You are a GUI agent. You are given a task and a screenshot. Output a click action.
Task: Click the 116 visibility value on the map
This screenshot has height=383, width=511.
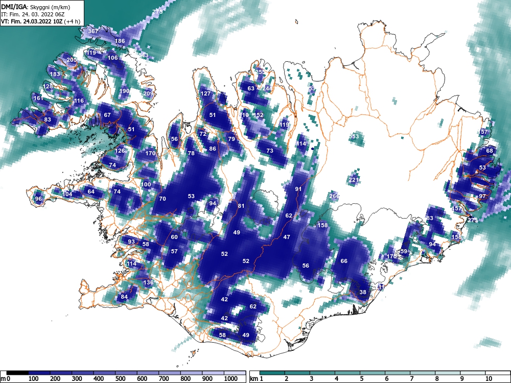(x=79, y=101)
